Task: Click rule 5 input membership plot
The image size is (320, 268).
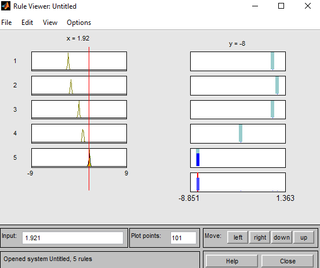Action: coord(79,158)
